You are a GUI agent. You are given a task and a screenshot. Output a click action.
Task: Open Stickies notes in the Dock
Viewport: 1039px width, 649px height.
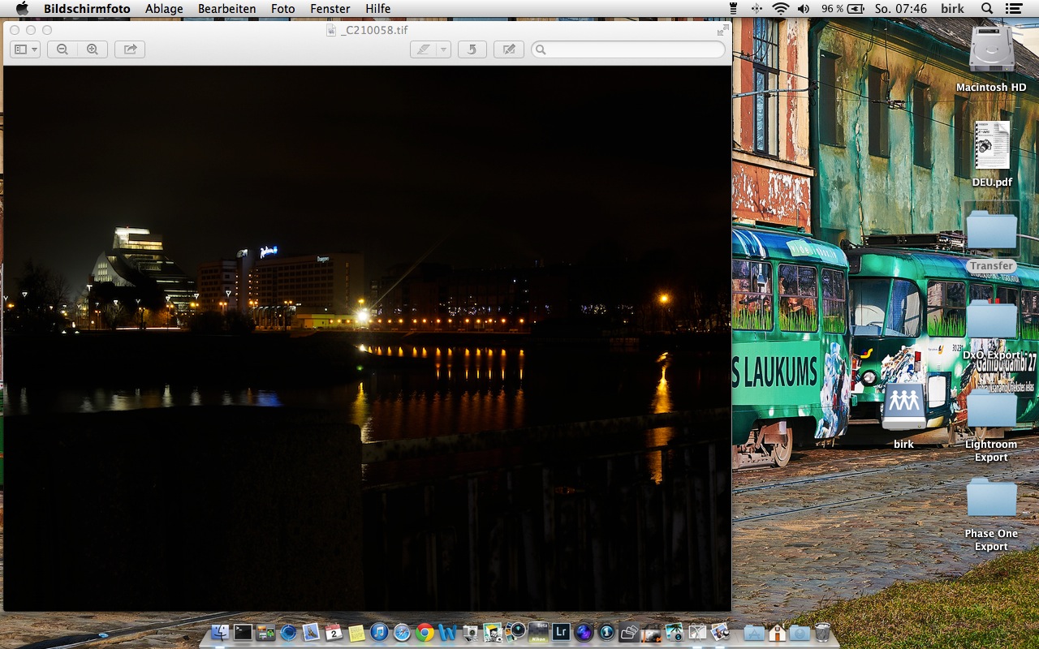(x=356, y=633)
